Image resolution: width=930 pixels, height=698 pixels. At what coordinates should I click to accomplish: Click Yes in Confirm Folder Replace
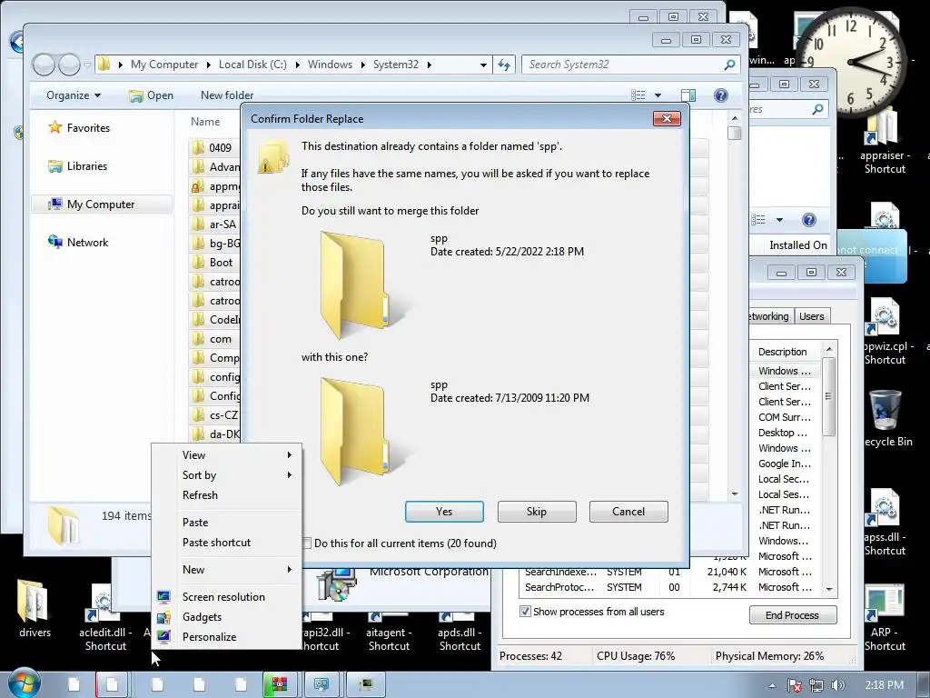[x=444, y=512]
